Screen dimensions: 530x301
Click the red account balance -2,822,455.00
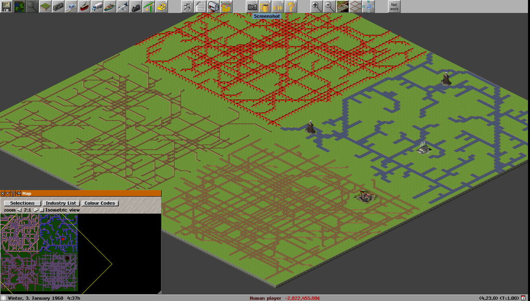point(302,298)
